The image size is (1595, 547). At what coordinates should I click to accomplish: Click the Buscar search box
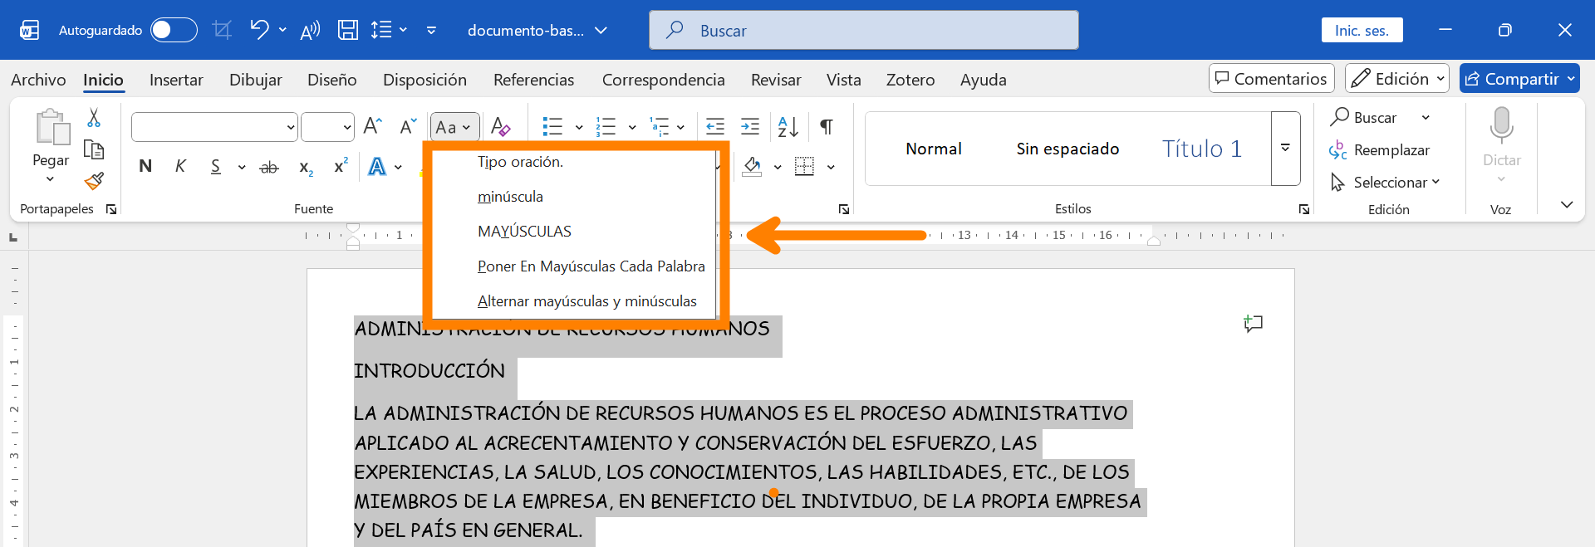(864, 30)
